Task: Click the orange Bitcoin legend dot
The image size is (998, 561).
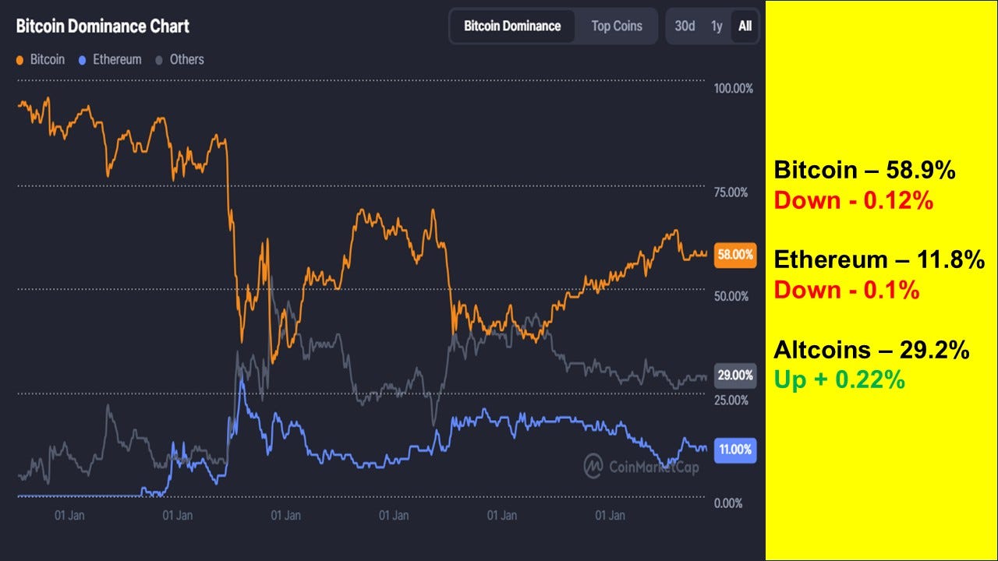Action: pos(20,59)
